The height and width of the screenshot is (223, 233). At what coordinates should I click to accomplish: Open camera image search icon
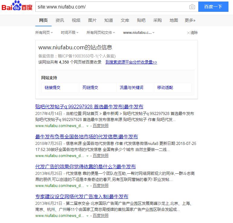point(192,7)
